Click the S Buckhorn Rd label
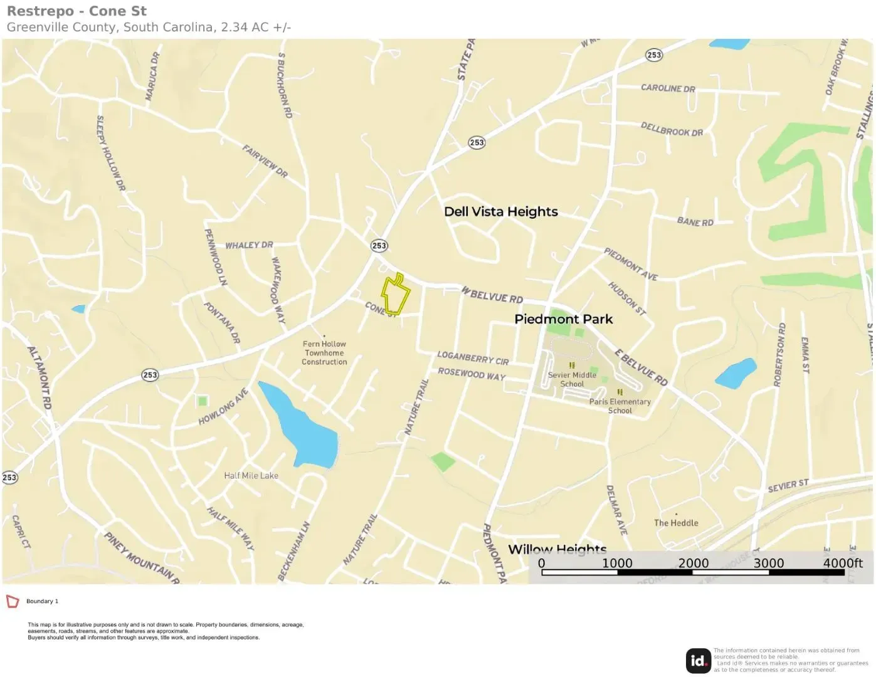Screen dimensions: 876x677 [x=285, y=85]
